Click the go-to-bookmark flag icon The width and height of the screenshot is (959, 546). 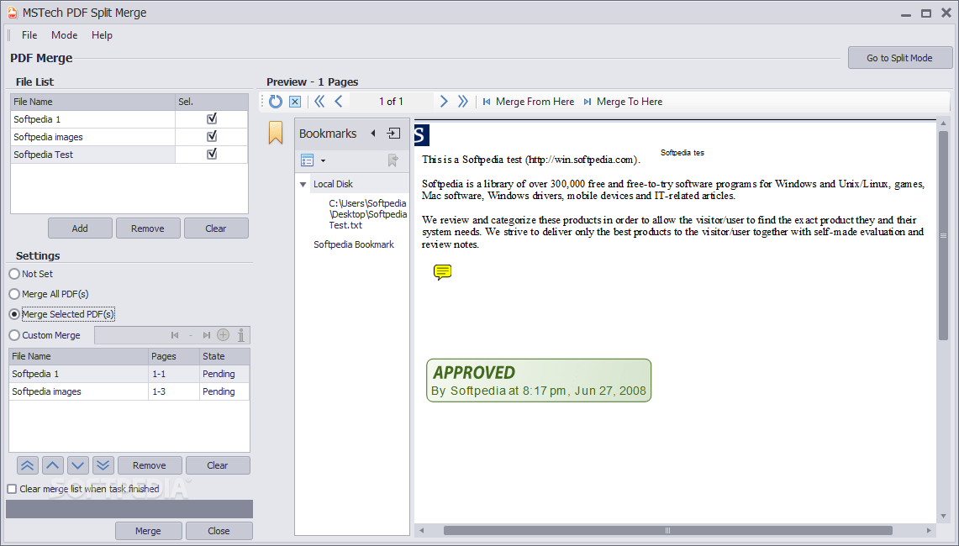(x=393, y=160)
